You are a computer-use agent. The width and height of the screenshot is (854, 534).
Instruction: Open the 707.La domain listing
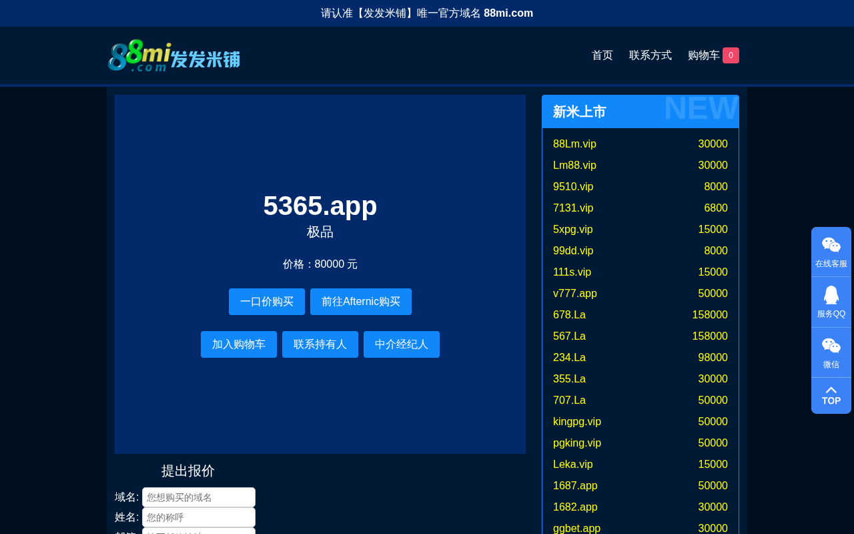[x=570, y=400]
